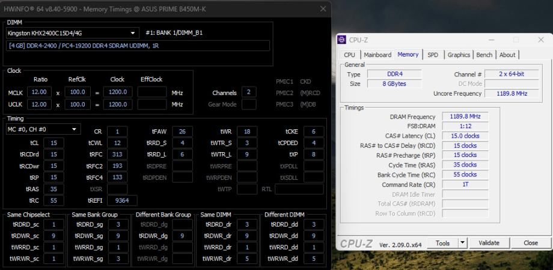Click the CPU-Z Type field showing DDR4

[394, 74]
